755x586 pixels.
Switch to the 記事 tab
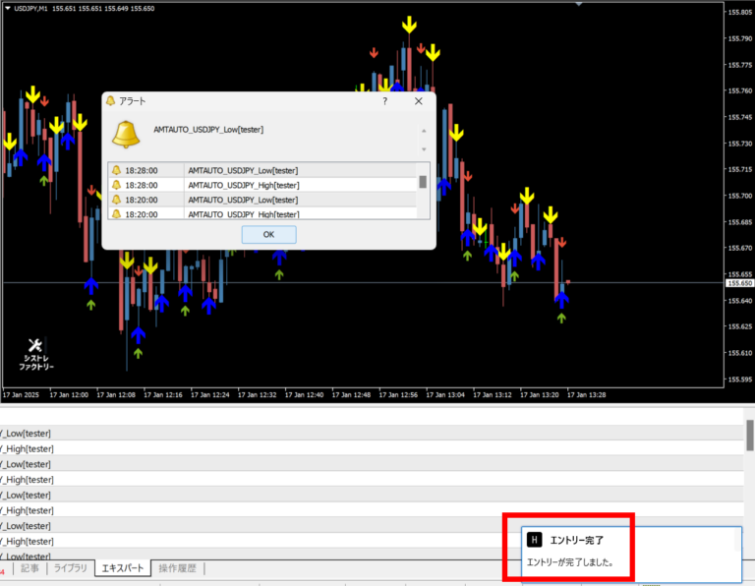tap(30, 568)
